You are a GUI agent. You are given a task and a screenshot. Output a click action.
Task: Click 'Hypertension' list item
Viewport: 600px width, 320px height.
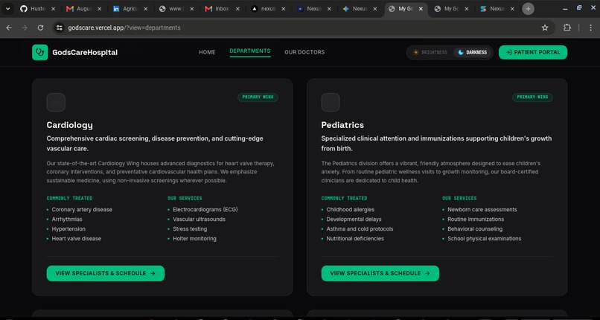tap(68, 228)
